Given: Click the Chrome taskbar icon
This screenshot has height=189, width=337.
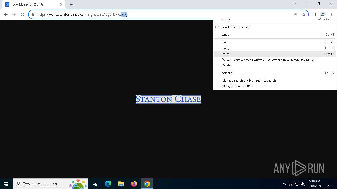Looking at the screenshot, I should pyautogui.click(x=147, y=184).
